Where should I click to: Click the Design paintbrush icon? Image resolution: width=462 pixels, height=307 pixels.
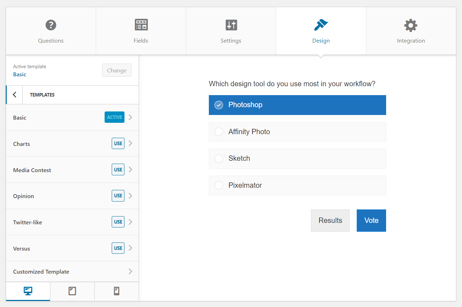click(x=321, y=25)
